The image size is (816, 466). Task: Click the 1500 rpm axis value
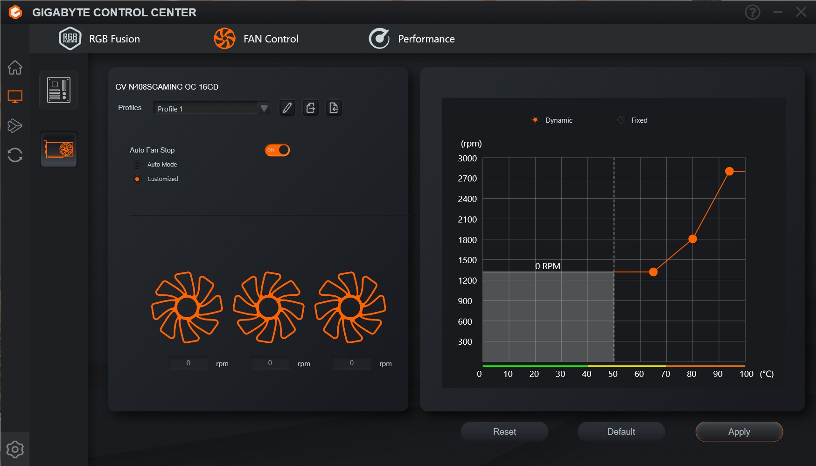(467, 260)
